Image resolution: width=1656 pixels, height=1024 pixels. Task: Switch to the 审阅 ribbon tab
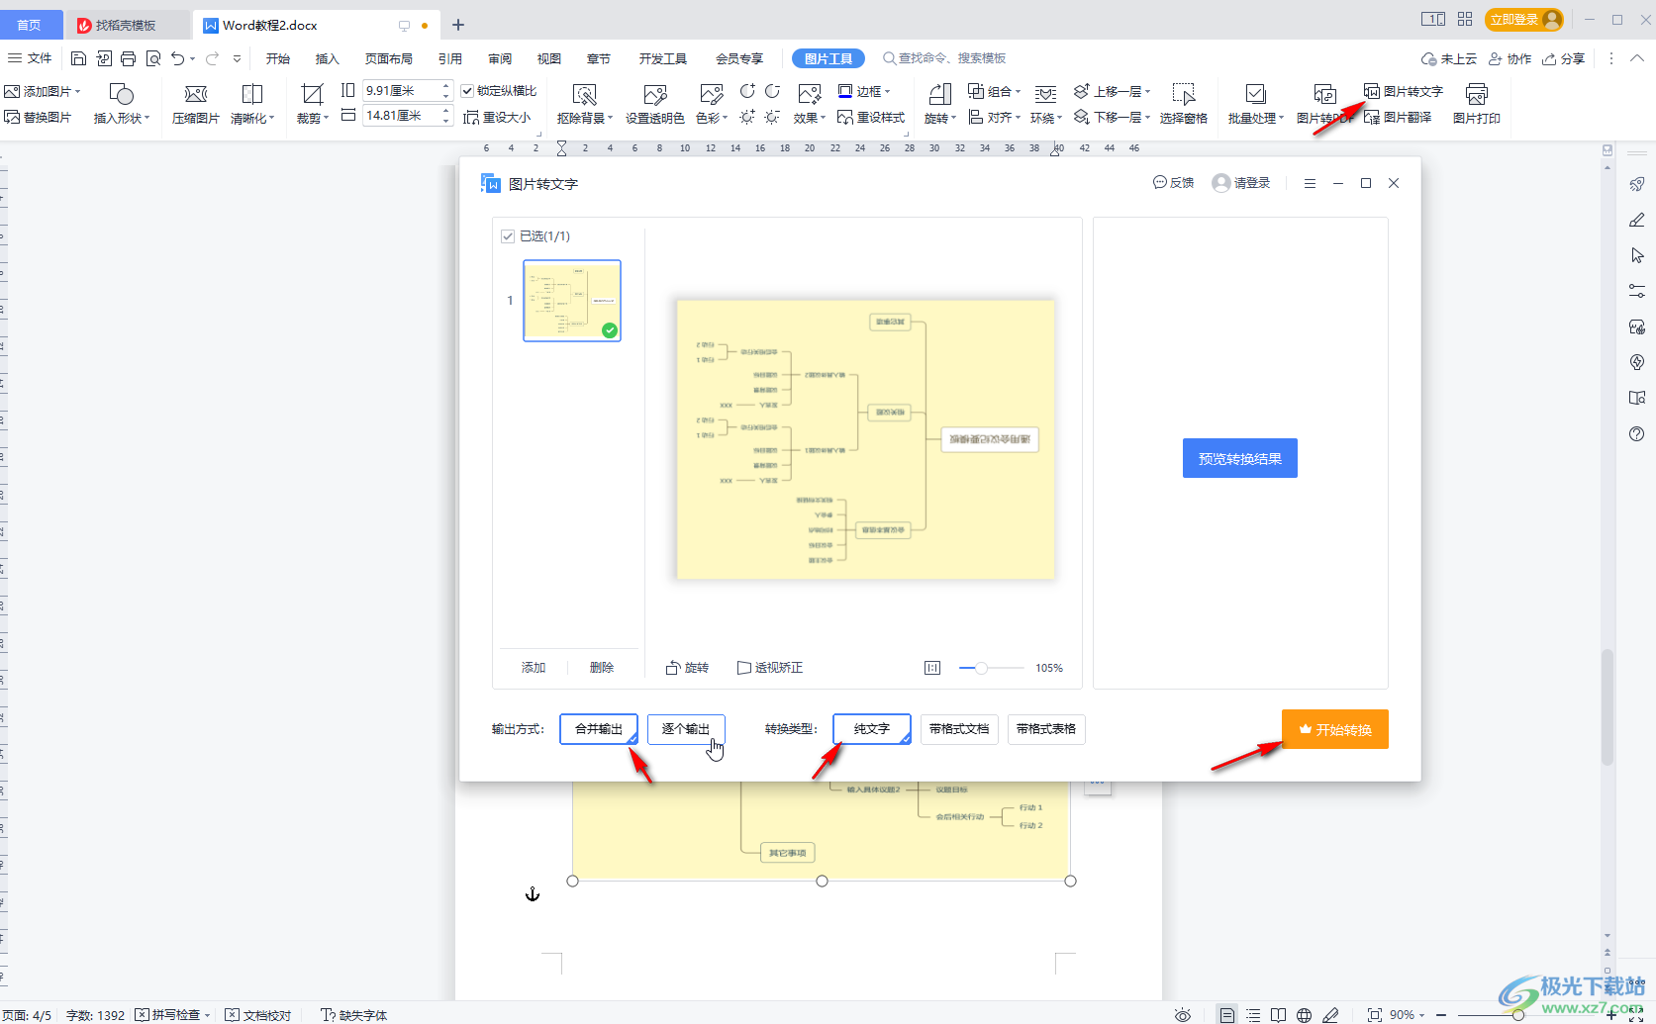[500, 58]
